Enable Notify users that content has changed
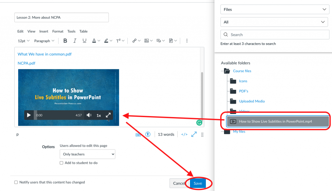The image size is (332, 191). click(x=16, y=182)
